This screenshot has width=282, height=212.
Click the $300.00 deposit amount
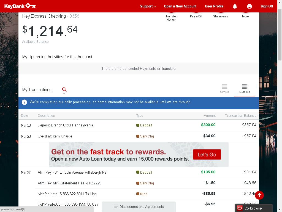(x=208, y=125)
